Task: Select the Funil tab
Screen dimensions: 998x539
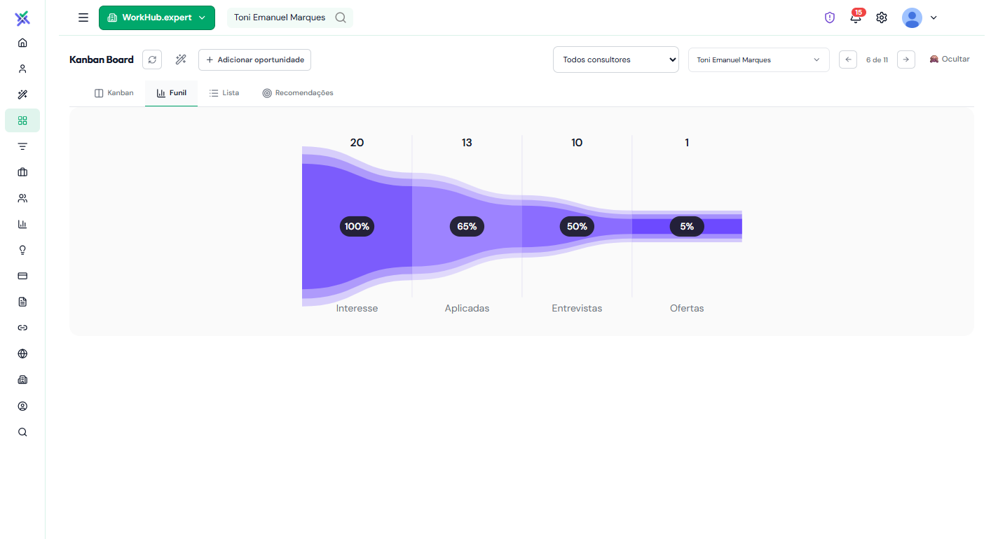Action: [172, 93]
